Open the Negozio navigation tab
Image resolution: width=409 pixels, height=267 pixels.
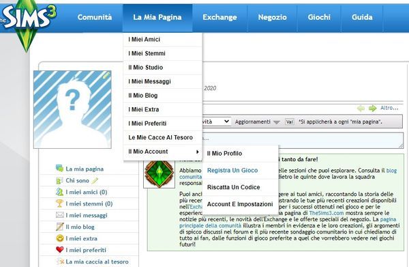pos(272,17)
